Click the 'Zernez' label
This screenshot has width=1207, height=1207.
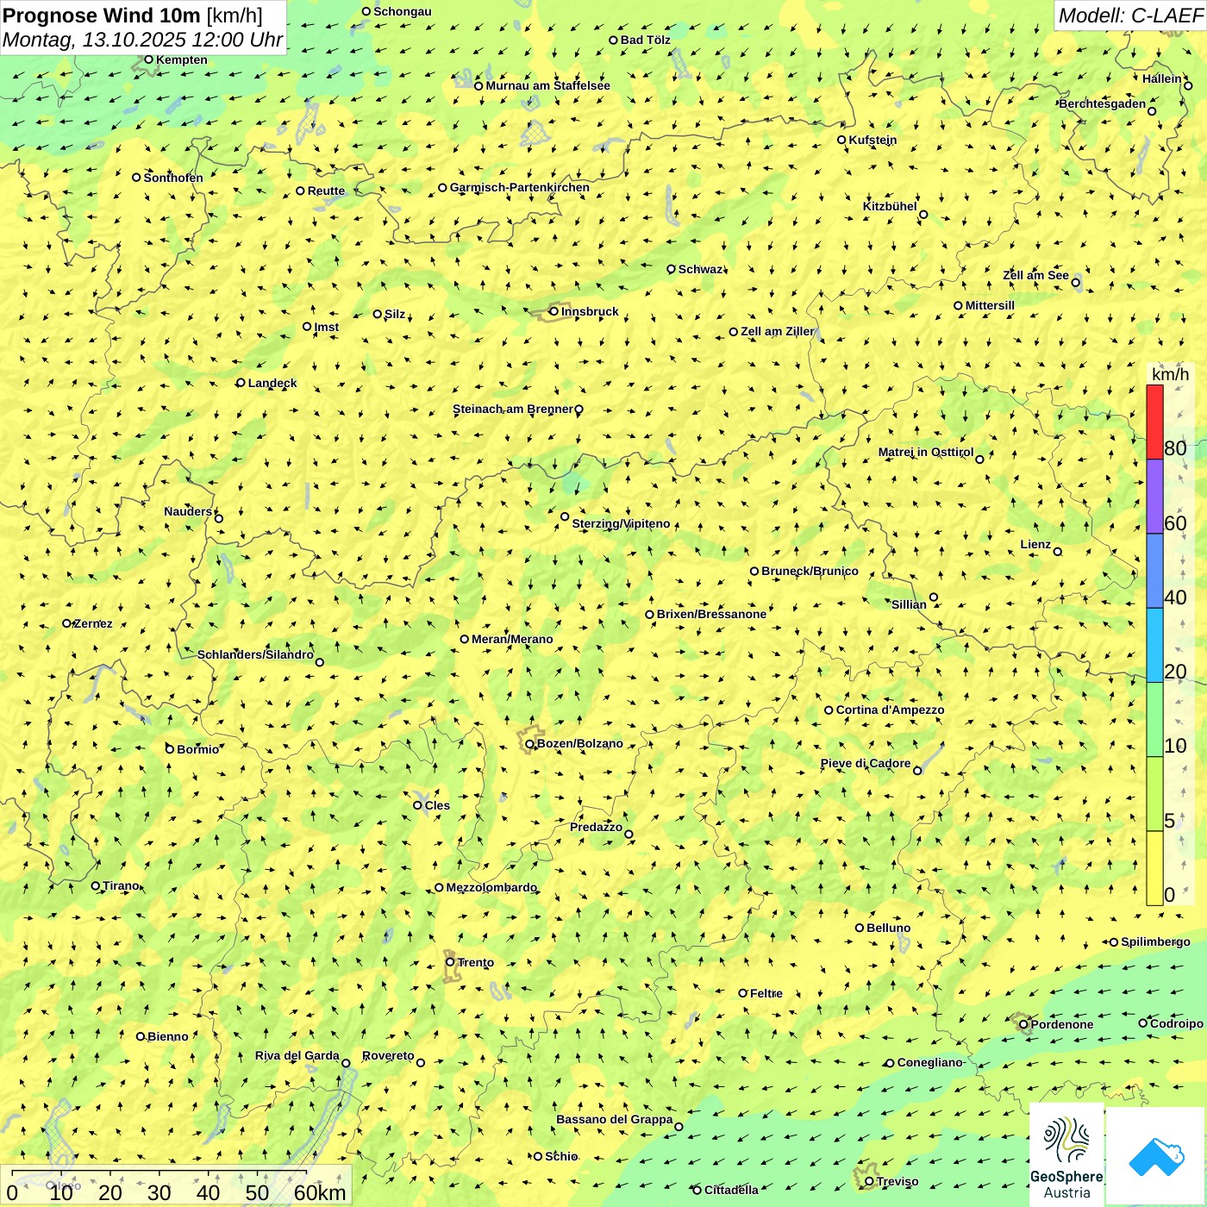coord(92,623)
